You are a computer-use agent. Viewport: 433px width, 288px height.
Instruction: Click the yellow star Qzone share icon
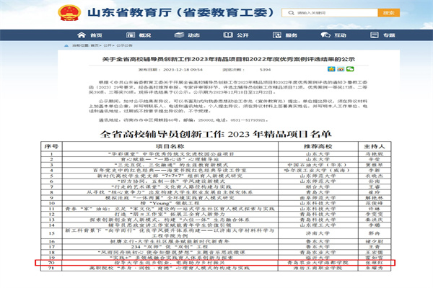pyautogui.click(x=331, y=69)
